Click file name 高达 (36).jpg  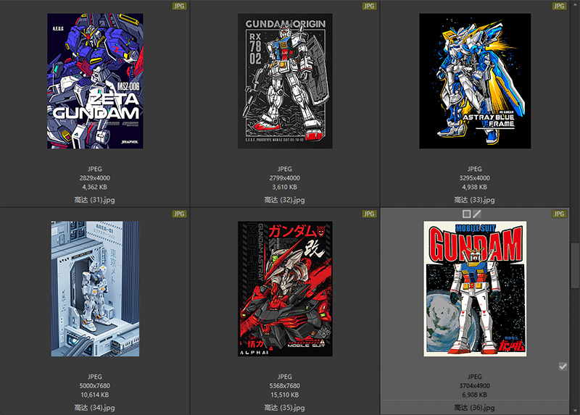[x=475, y=408]
